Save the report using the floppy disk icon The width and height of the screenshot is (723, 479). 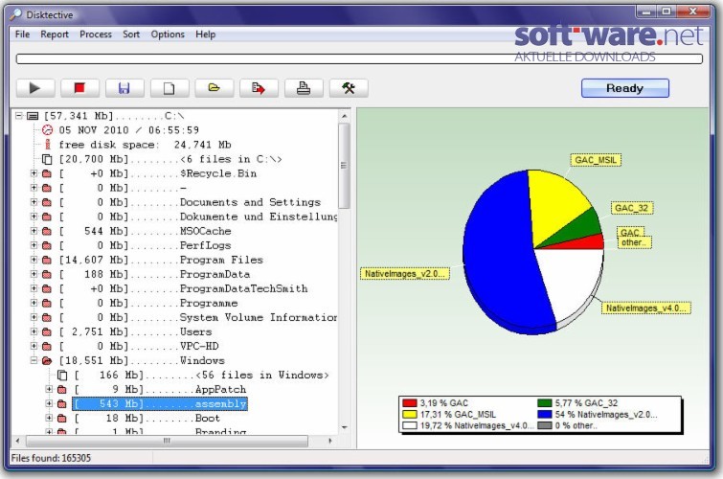(x=124, y=88)
